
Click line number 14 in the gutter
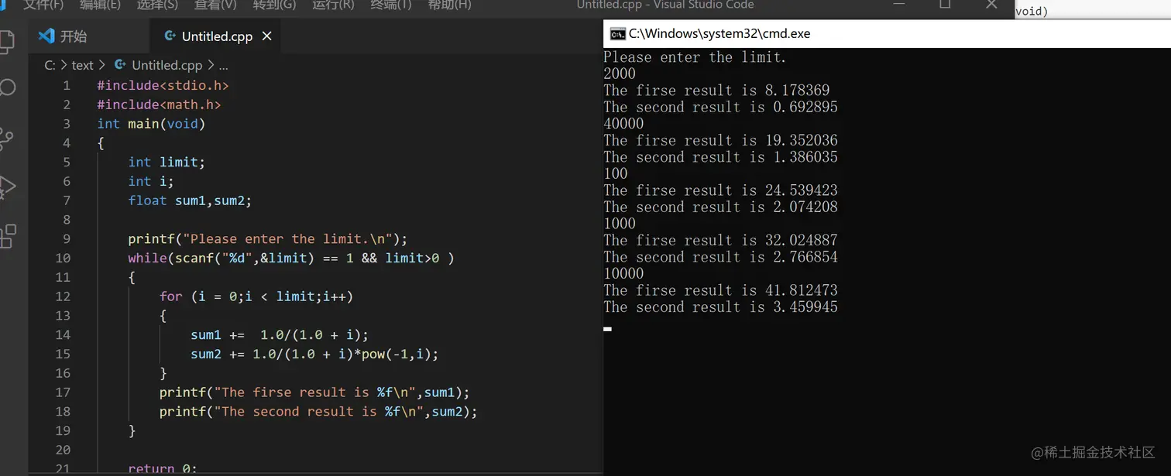point(63,334)
